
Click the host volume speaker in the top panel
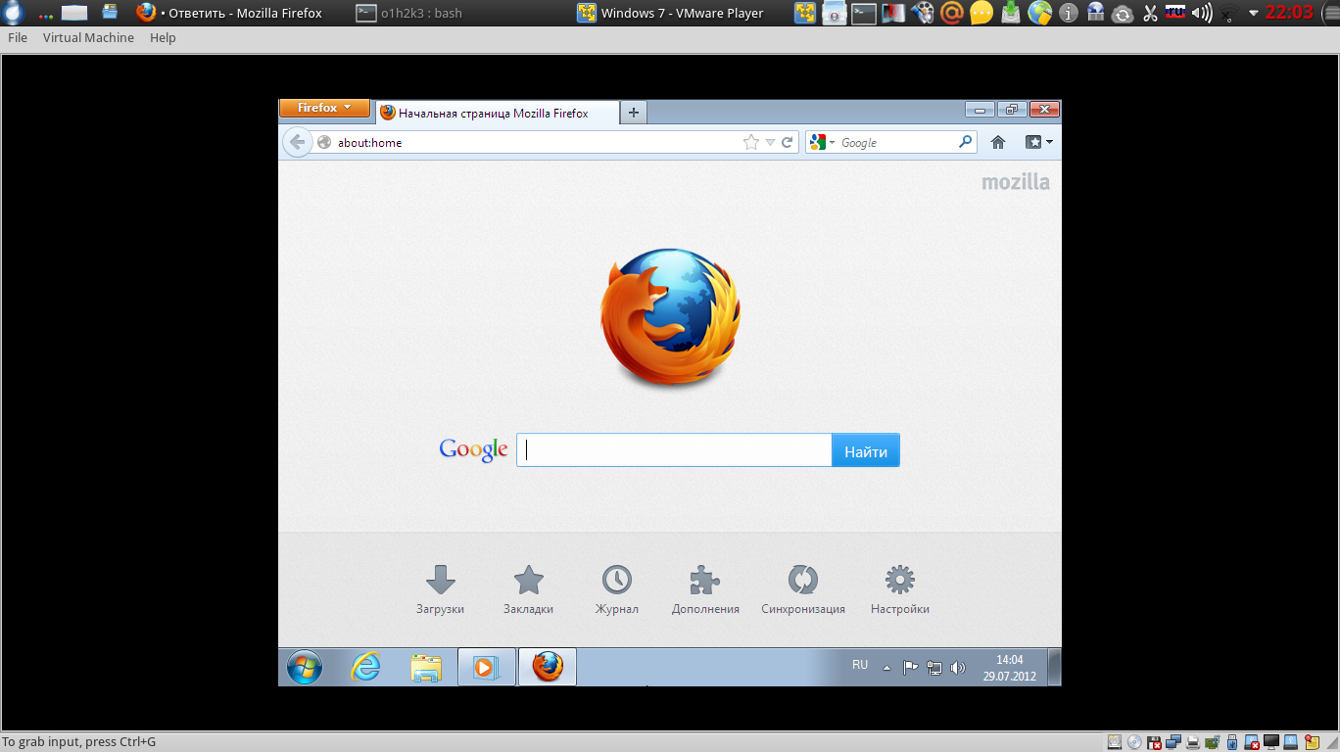point(1201,13)
